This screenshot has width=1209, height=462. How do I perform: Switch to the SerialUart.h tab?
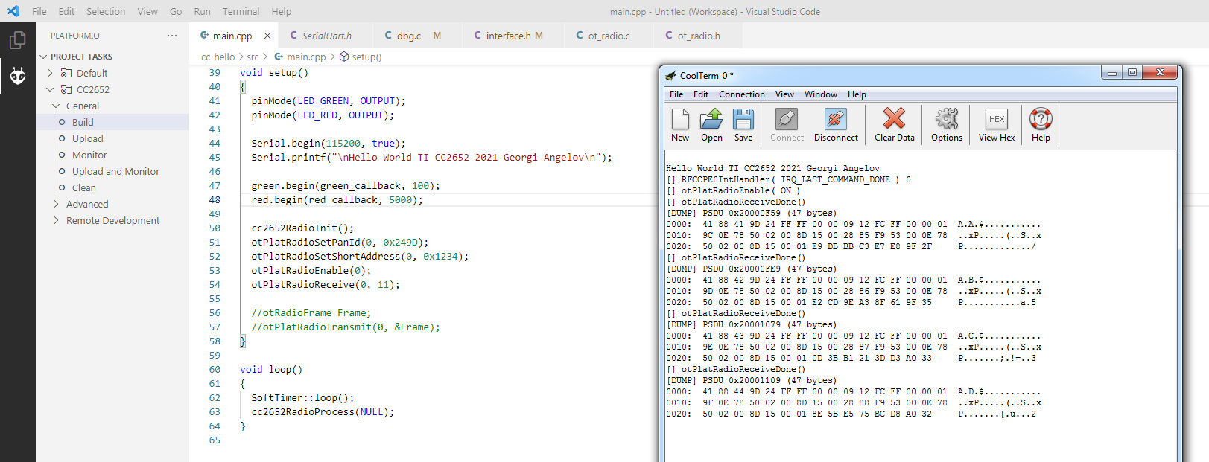click(326, 36)
